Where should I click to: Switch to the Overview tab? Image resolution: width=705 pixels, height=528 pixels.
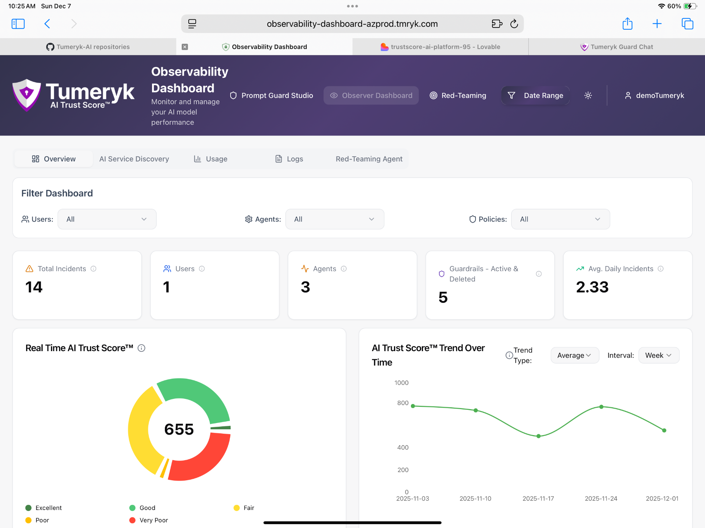click(54, 159)
